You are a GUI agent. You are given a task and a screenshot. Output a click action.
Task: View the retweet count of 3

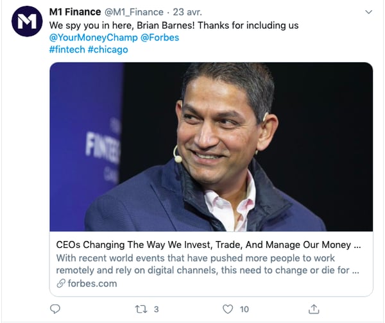click(157, 310)
